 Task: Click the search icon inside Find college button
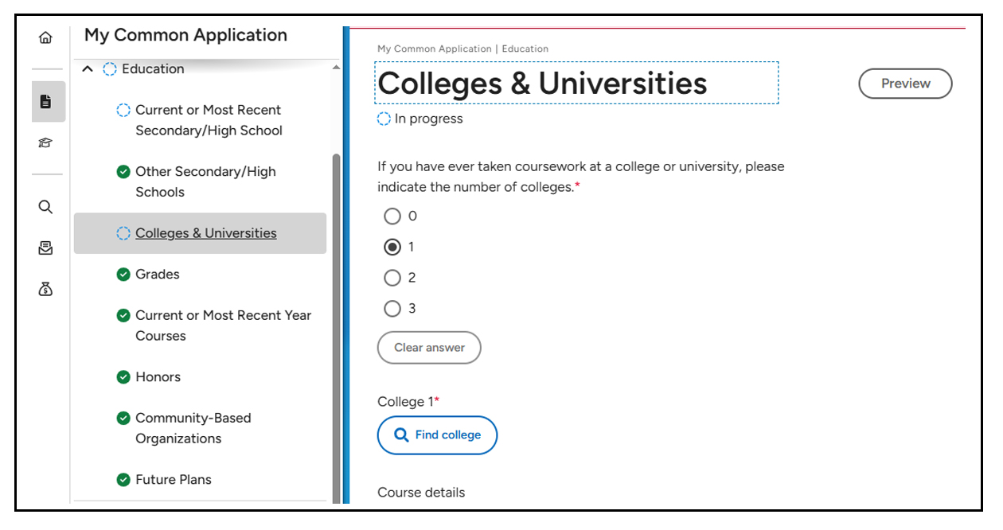click(401, 435)
